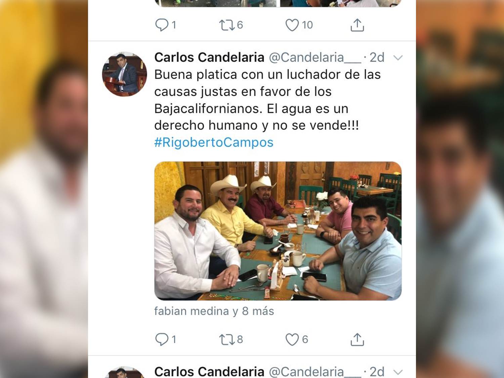
Task: Open options chevron on bottom Carlos Candelaria tweet
Action: pyautogui.click(x=398, y=372)
